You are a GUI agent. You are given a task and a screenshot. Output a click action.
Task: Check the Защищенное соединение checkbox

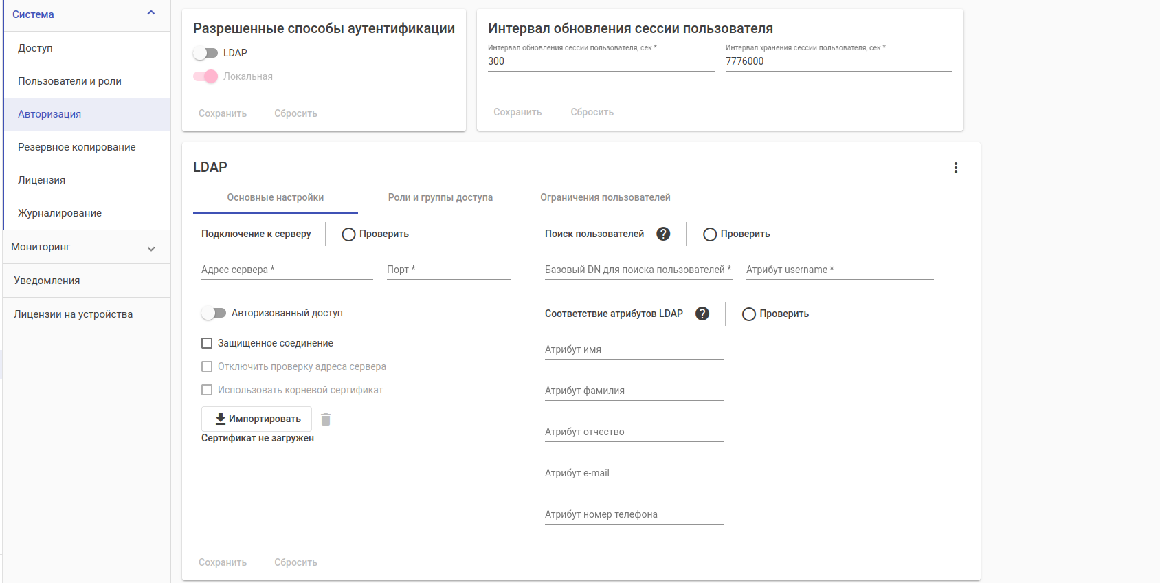point(207,343)
